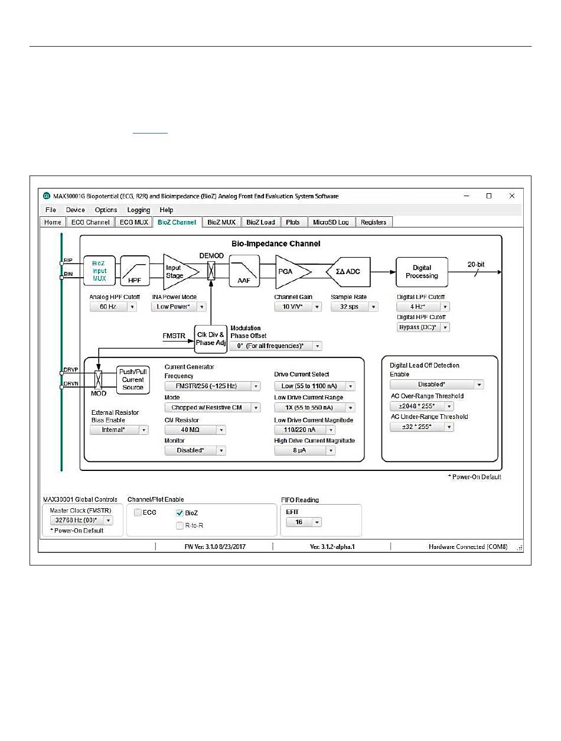Open the Digital LPF Cutoff dropdown
Screen dimensions: 561x741
click(423, 307)
